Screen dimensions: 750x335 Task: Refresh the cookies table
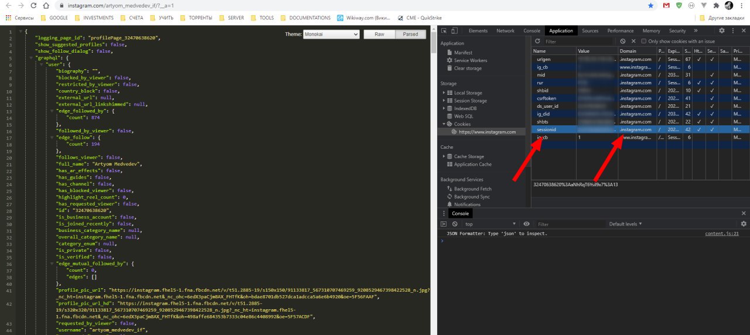point(537,42)
